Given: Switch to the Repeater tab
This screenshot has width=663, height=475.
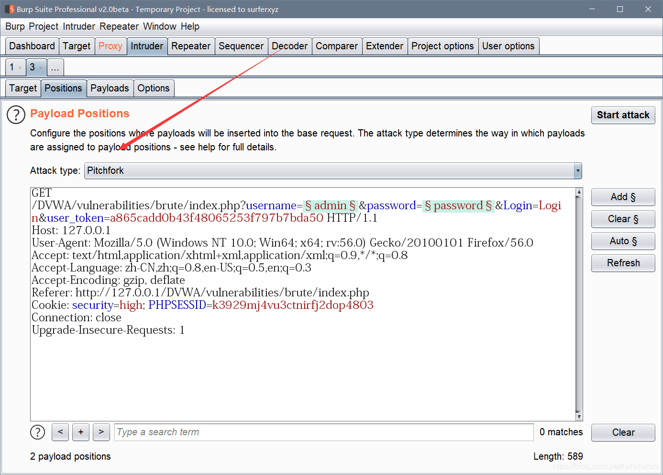Looking at the screenshot, I should (x=191, y=46).
